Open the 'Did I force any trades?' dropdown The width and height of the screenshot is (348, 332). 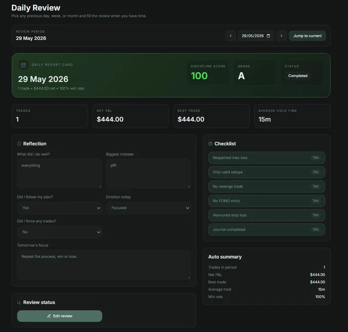point(59,232)
